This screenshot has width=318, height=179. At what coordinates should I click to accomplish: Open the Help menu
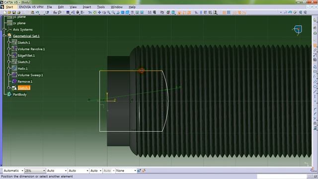pos(132,7)
